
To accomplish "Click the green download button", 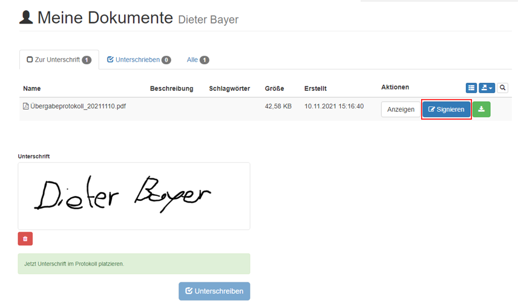I will (x=481, y=109).
